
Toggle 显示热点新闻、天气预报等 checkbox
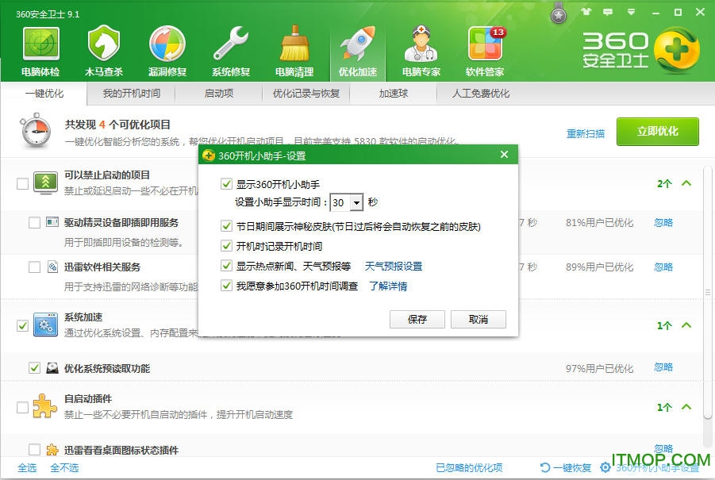tap(226, 265)
